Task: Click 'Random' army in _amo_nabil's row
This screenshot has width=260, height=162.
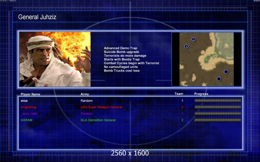Action: [x=87, y=114]
